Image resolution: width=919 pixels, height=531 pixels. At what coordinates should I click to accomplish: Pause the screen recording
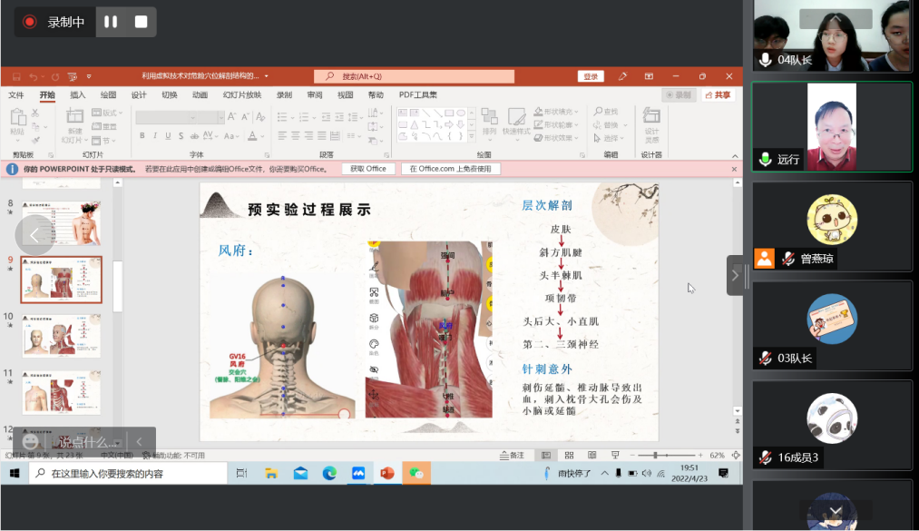(111, 22)
